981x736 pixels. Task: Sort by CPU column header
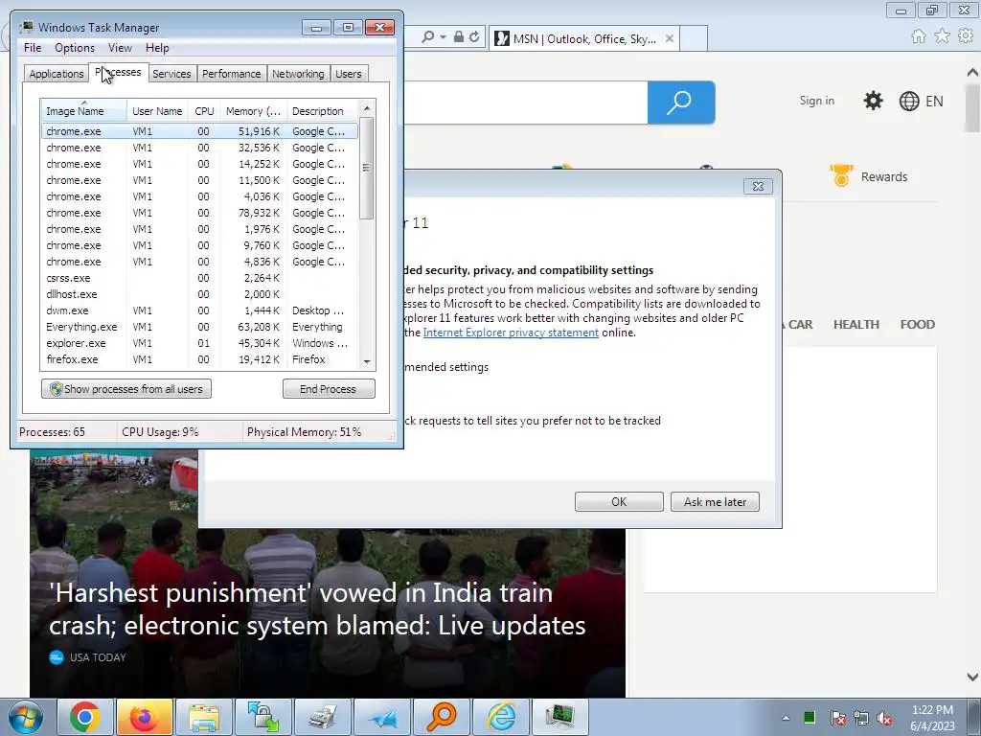pyautogui.click(x=204, y=111)
